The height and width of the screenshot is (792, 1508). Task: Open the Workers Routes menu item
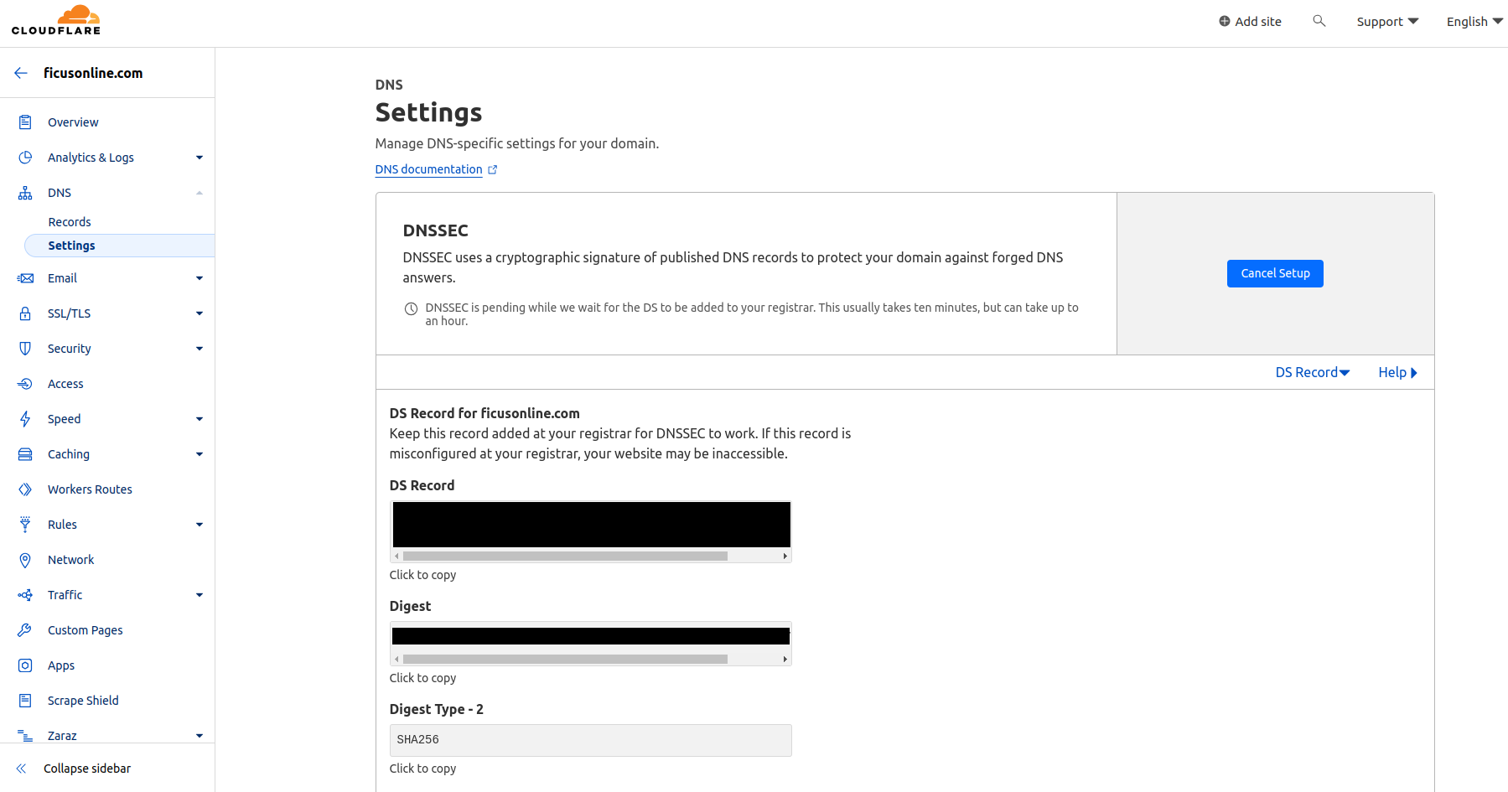click(90, 489)
